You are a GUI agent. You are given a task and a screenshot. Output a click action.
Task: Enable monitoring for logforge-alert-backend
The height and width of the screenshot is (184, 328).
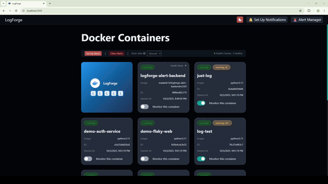144,107
